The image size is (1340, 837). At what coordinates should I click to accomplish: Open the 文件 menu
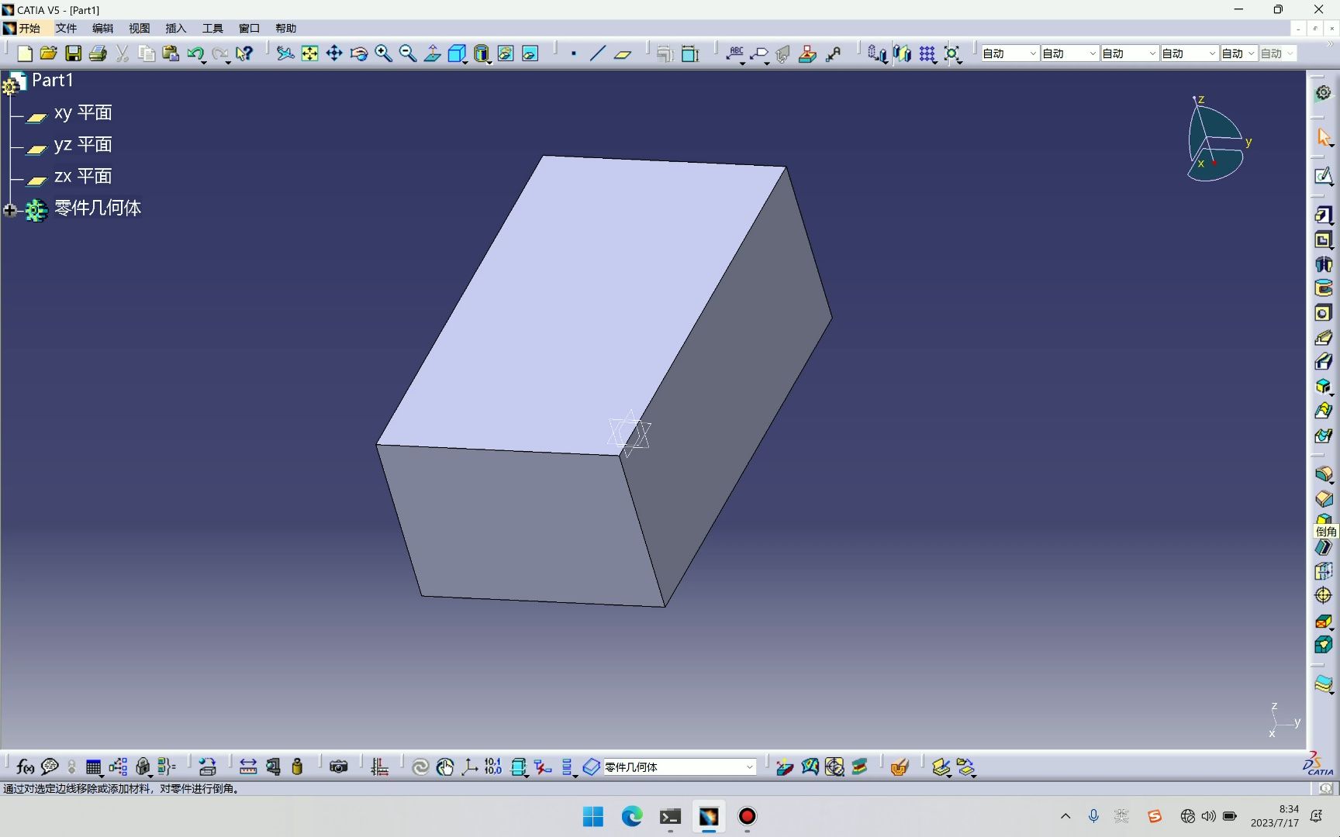click(x=66, y=29)
